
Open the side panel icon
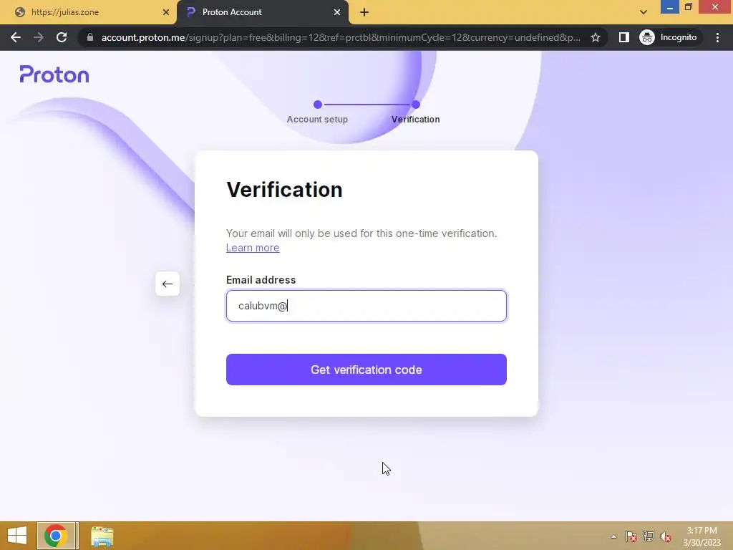coord(623,37)
